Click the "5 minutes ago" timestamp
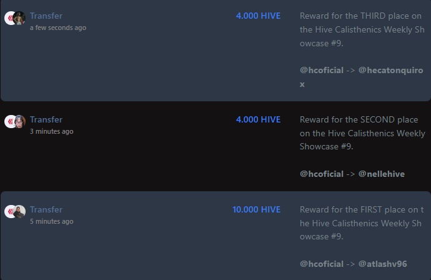The width and height of the screenshot is (431, 280). (x=51, y=221)
